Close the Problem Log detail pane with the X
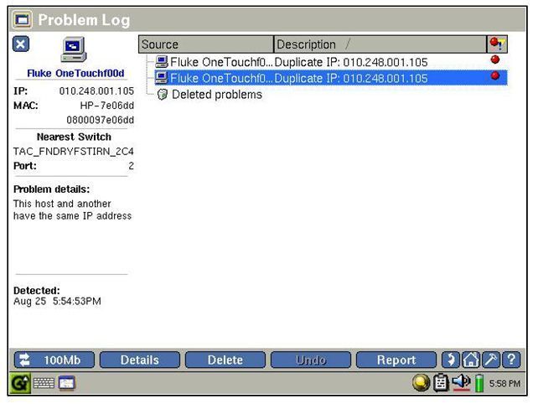Screen dimensions: 533x404 [x=21, y=44]
